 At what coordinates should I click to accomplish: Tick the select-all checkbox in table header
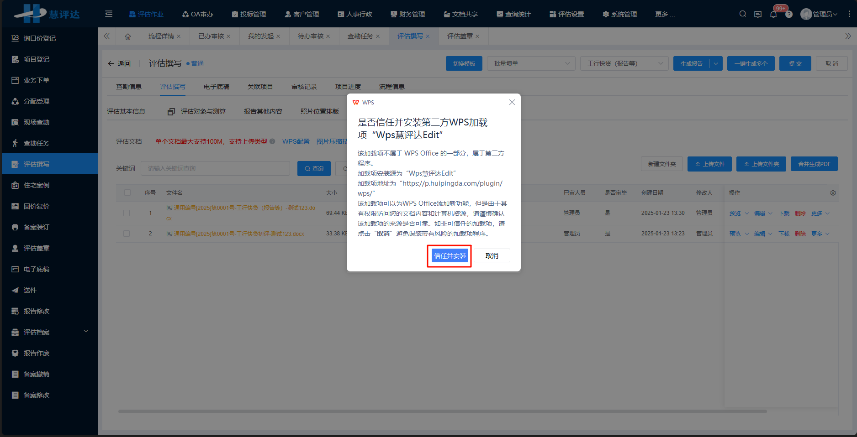tap(127, 192)
